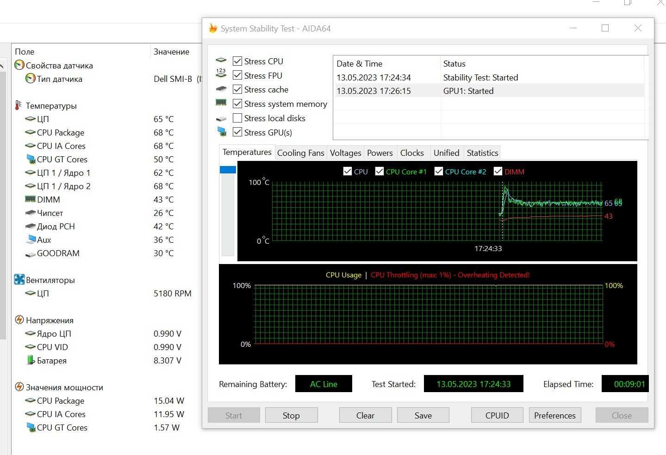This screenshot has width=666, height=455.
Task: Select the CPU IA Cores power row
Action: coord(106,414)
